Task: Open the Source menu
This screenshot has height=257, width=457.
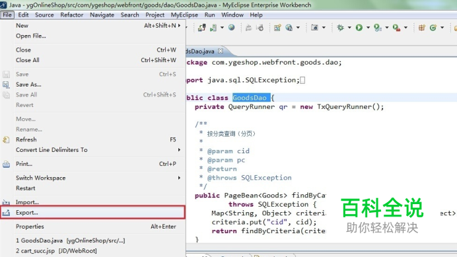Action: click(x=44, y=15)
